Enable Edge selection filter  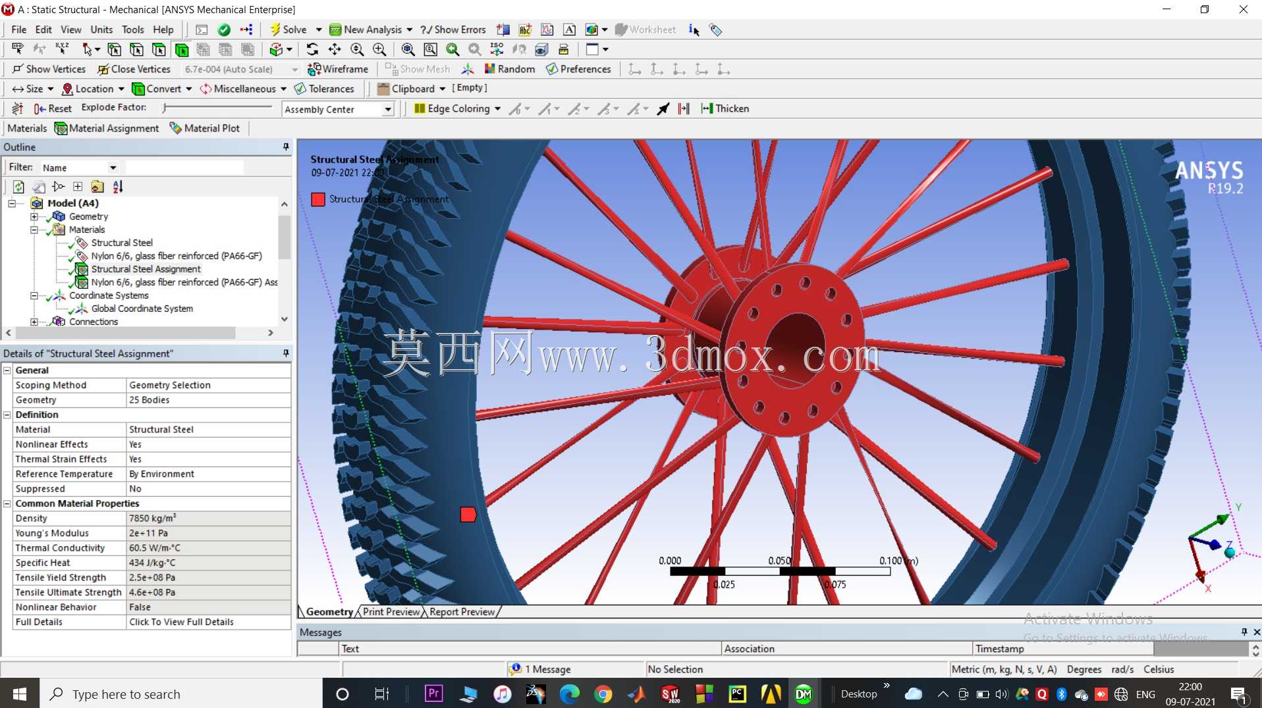(136, 49)
